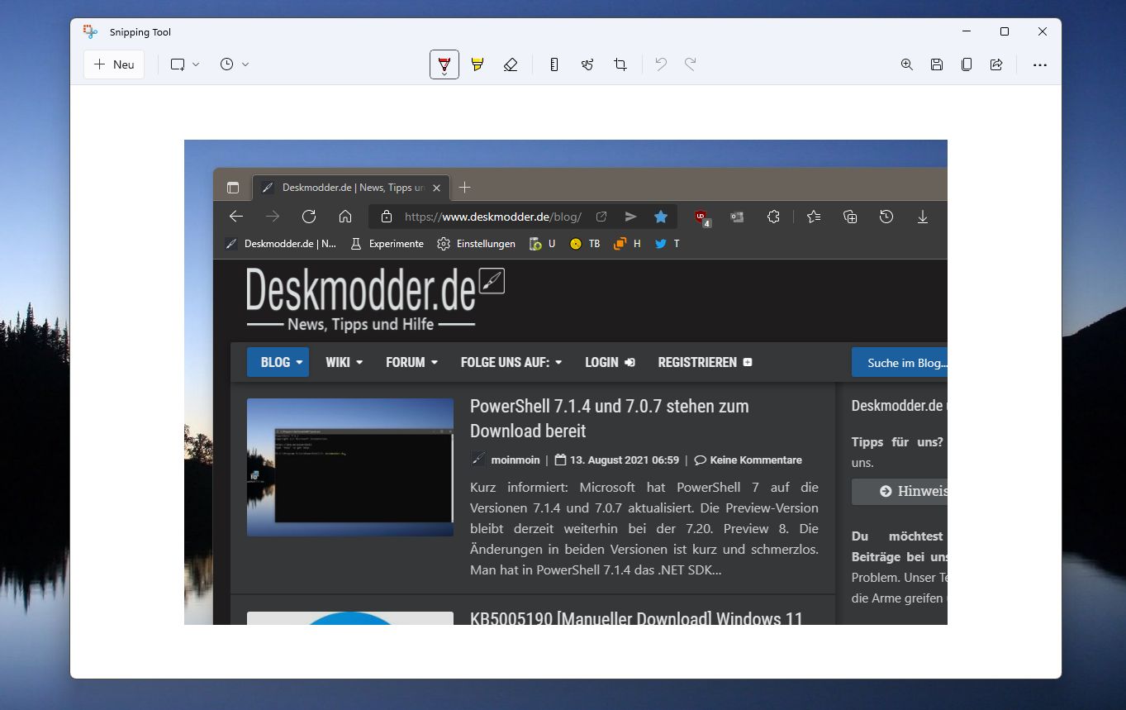Select the Deskmodder.de tab in the snipped browser
Screen dimensions: 1126x710
[x=351, y=188]
